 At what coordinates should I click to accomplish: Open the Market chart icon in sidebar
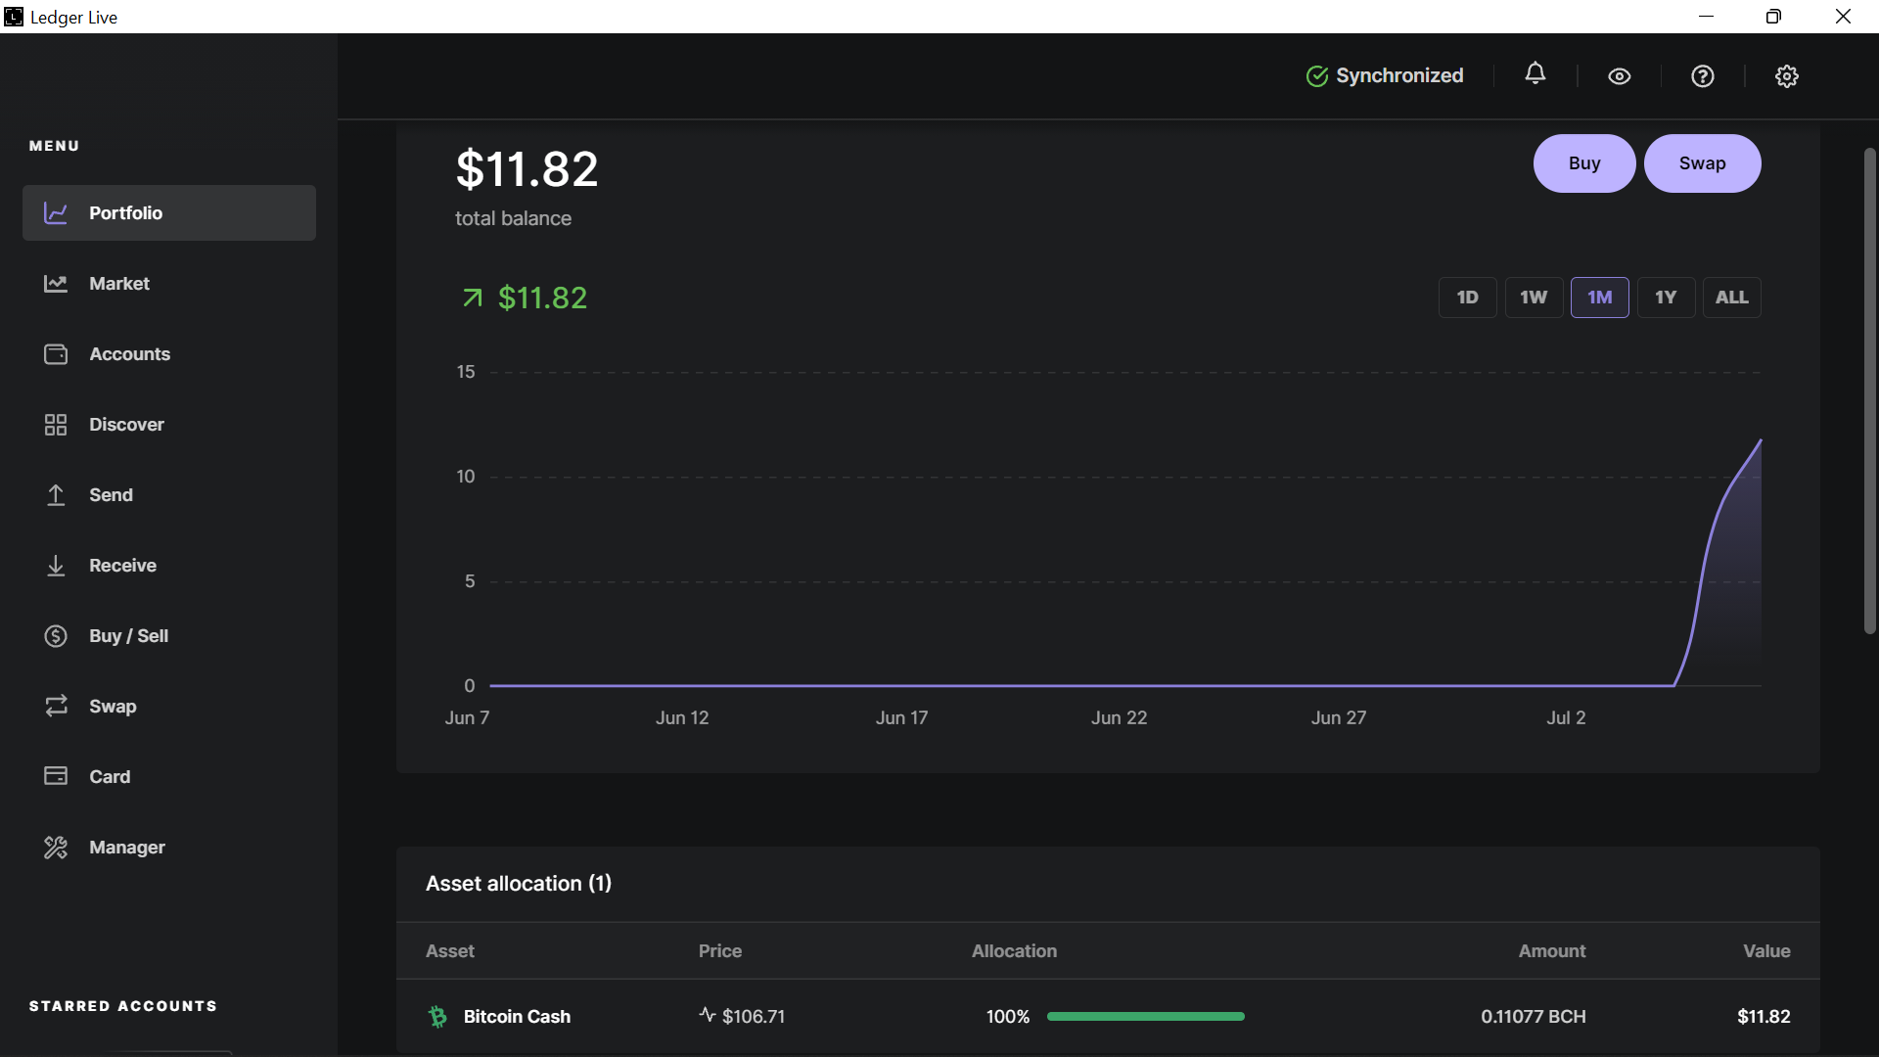(x=56, y=284)
